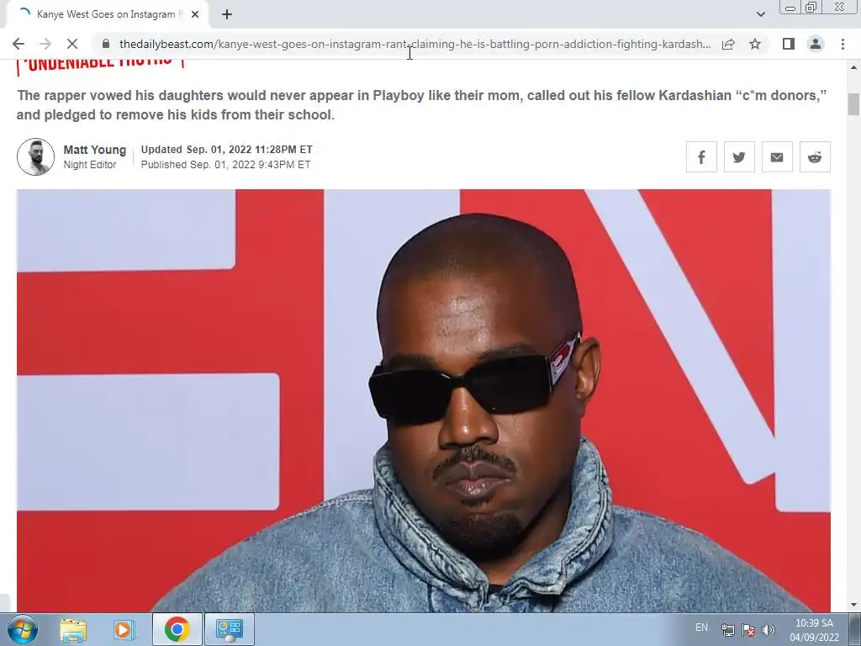Viewport: 861px width, 646px height.
Task: Click the page scrollbar thumb
Action: (853, 104)
